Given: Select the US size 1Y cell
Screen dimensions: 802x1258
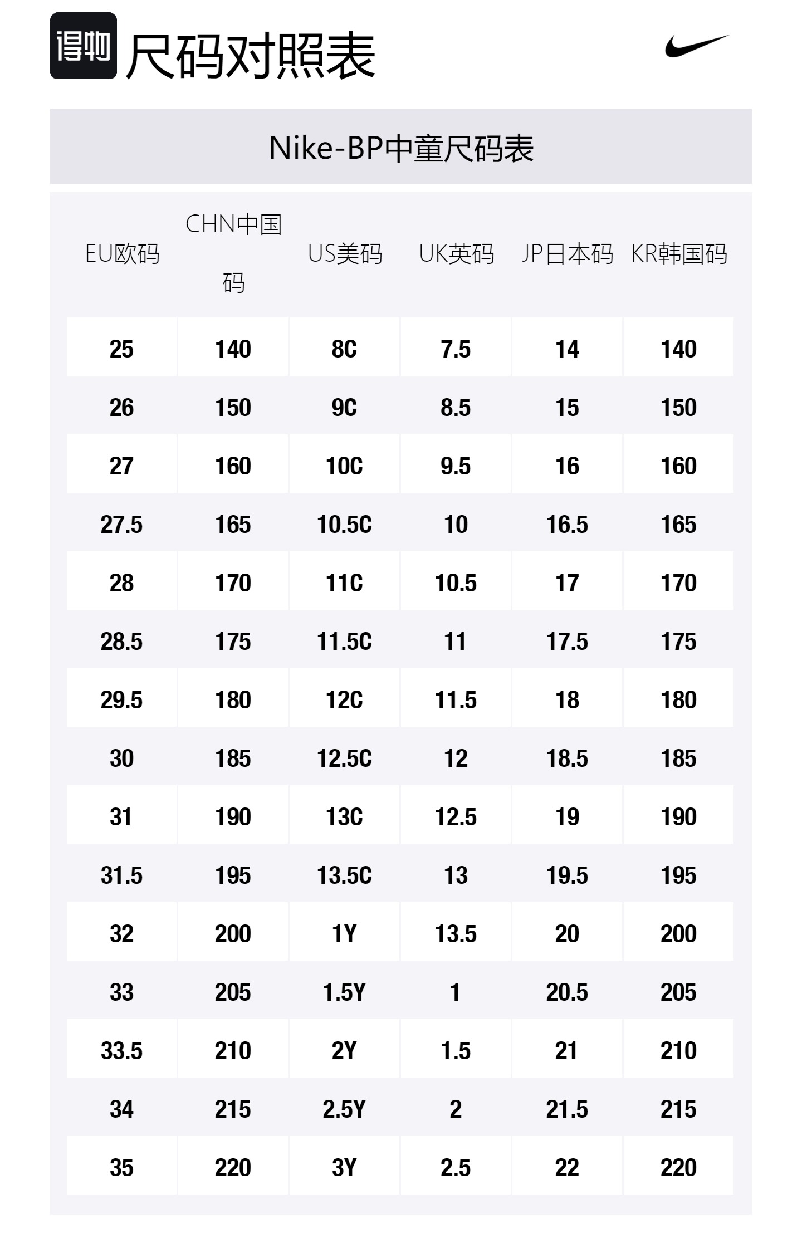Looking at the screenshot, I should [344, 934].
